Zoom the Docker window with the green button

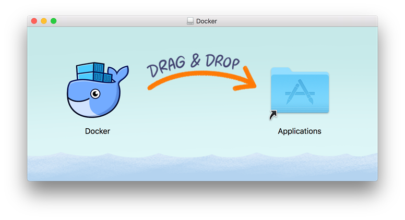click(53, 21)
